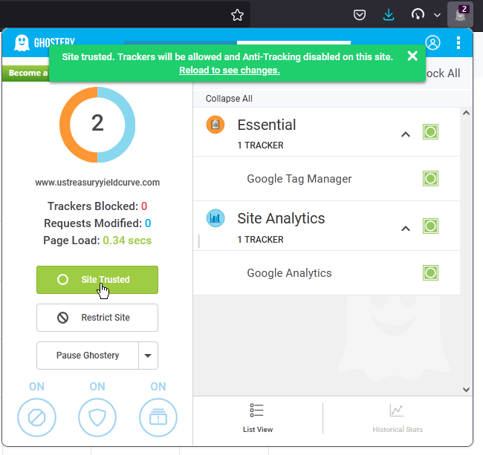Screen dimensions: 483x455
Task: Click the Site Analytics bar-chart icon
Action: (x=215, y=218)
